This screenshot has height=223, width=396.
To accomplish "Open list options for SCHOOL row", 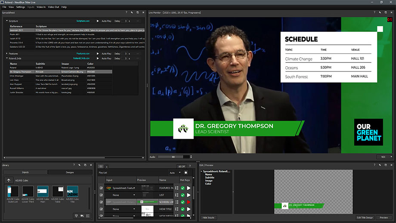I will click(x=176, y=202).
